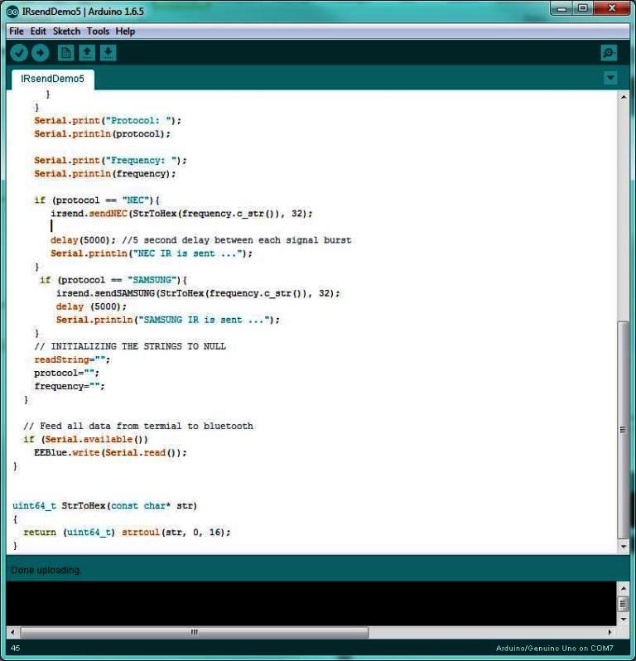Image resolution: width=636 pixels, height=661 pixels.
Task: Click the line 'Serial.println(frequency);'
Action: [105, 174]
